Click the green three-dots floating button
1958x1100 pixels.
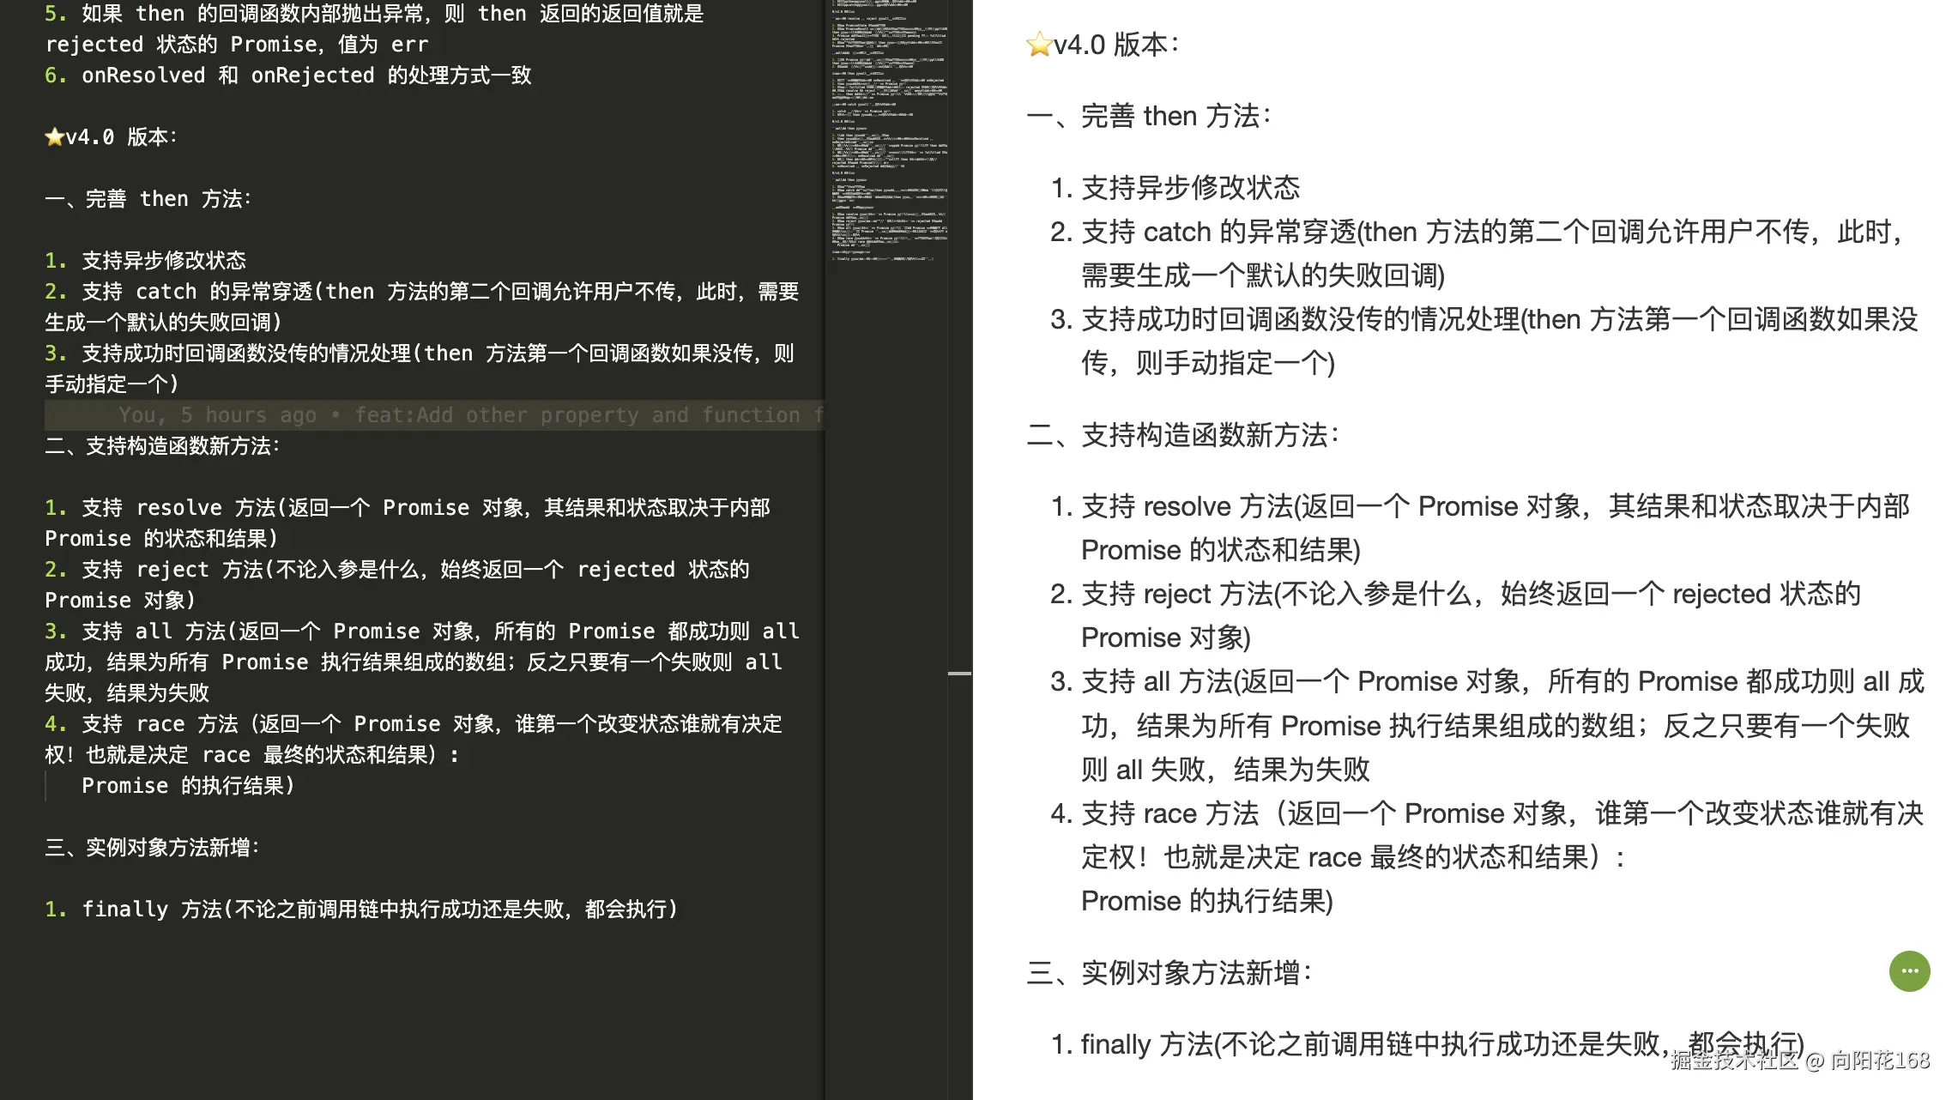tap(1909, 971)
